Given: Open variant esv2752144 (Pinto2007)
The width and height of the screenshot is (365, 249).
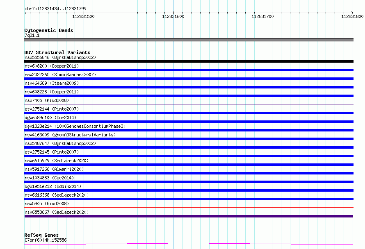Looking at the screenshot, I should [x=52, y=109].
